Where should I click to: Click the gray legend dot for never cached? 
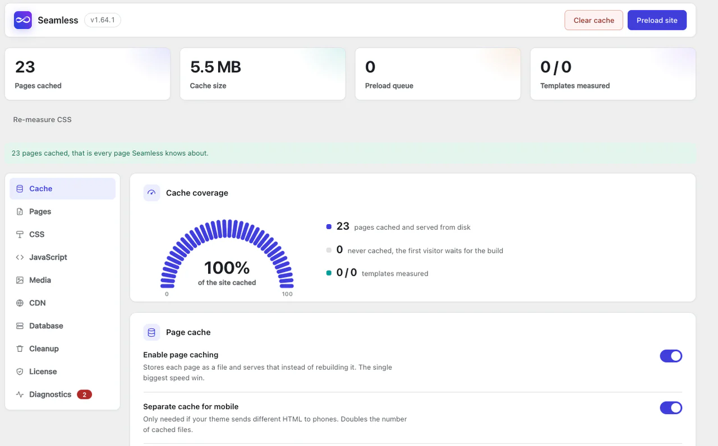[x=329, y=250]
